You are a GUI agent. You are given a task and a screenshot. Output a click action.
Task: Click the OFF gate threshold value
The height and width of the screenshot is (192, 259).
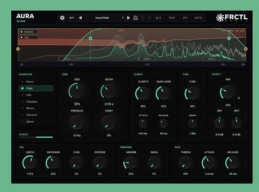[x=185, y=174]
